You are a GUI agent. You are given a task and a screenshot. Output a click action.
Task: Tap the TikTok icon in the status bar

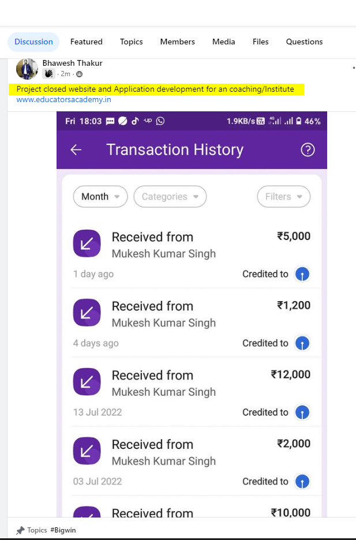[135, 121]
